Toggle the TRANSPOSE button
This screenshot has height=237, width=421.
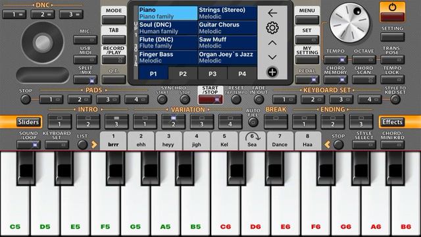tap(393, 59)
